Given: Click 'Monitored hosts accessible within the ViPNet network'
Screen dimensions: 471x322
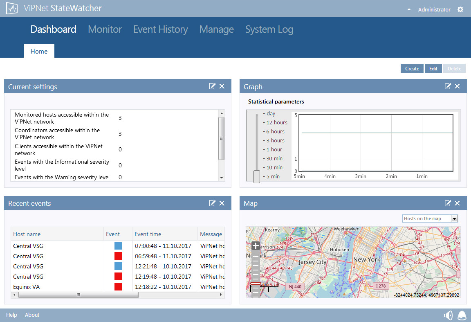Looking at the screenshot, I should click(x=62, y=118).
